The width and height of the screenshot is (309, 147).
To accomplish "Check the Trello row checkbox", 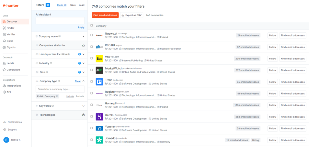I will pyautogui.click(x=91, y=81).
